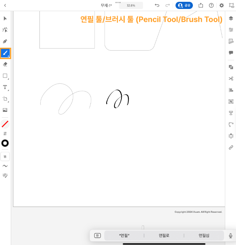Switch keyboard language with 한 key

pyautogui.click(x=97, y=235)
